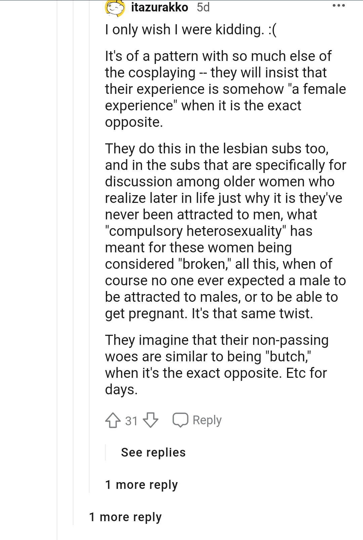Expand the bottom-most "1 more reply" link
The image size is (363, 540).
[125, 517]
